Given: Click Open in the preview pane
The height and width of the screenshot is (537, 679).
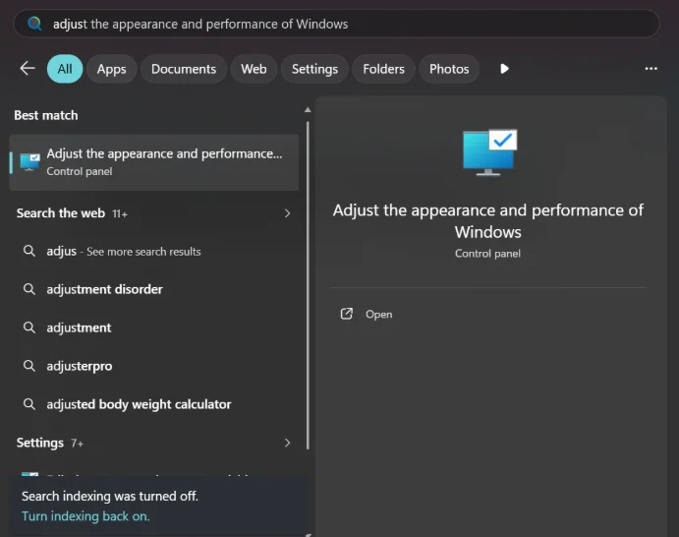Looking at the screenshot, I should (367, 314).
